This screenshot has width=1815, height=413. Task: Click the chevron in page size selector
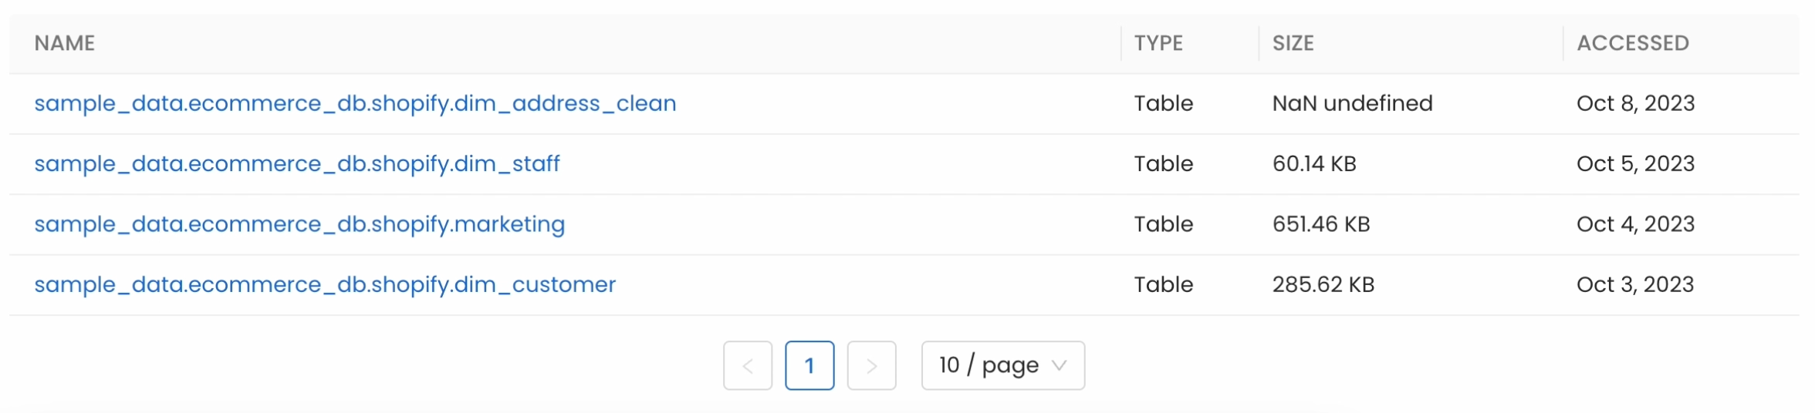point(1060,365)
